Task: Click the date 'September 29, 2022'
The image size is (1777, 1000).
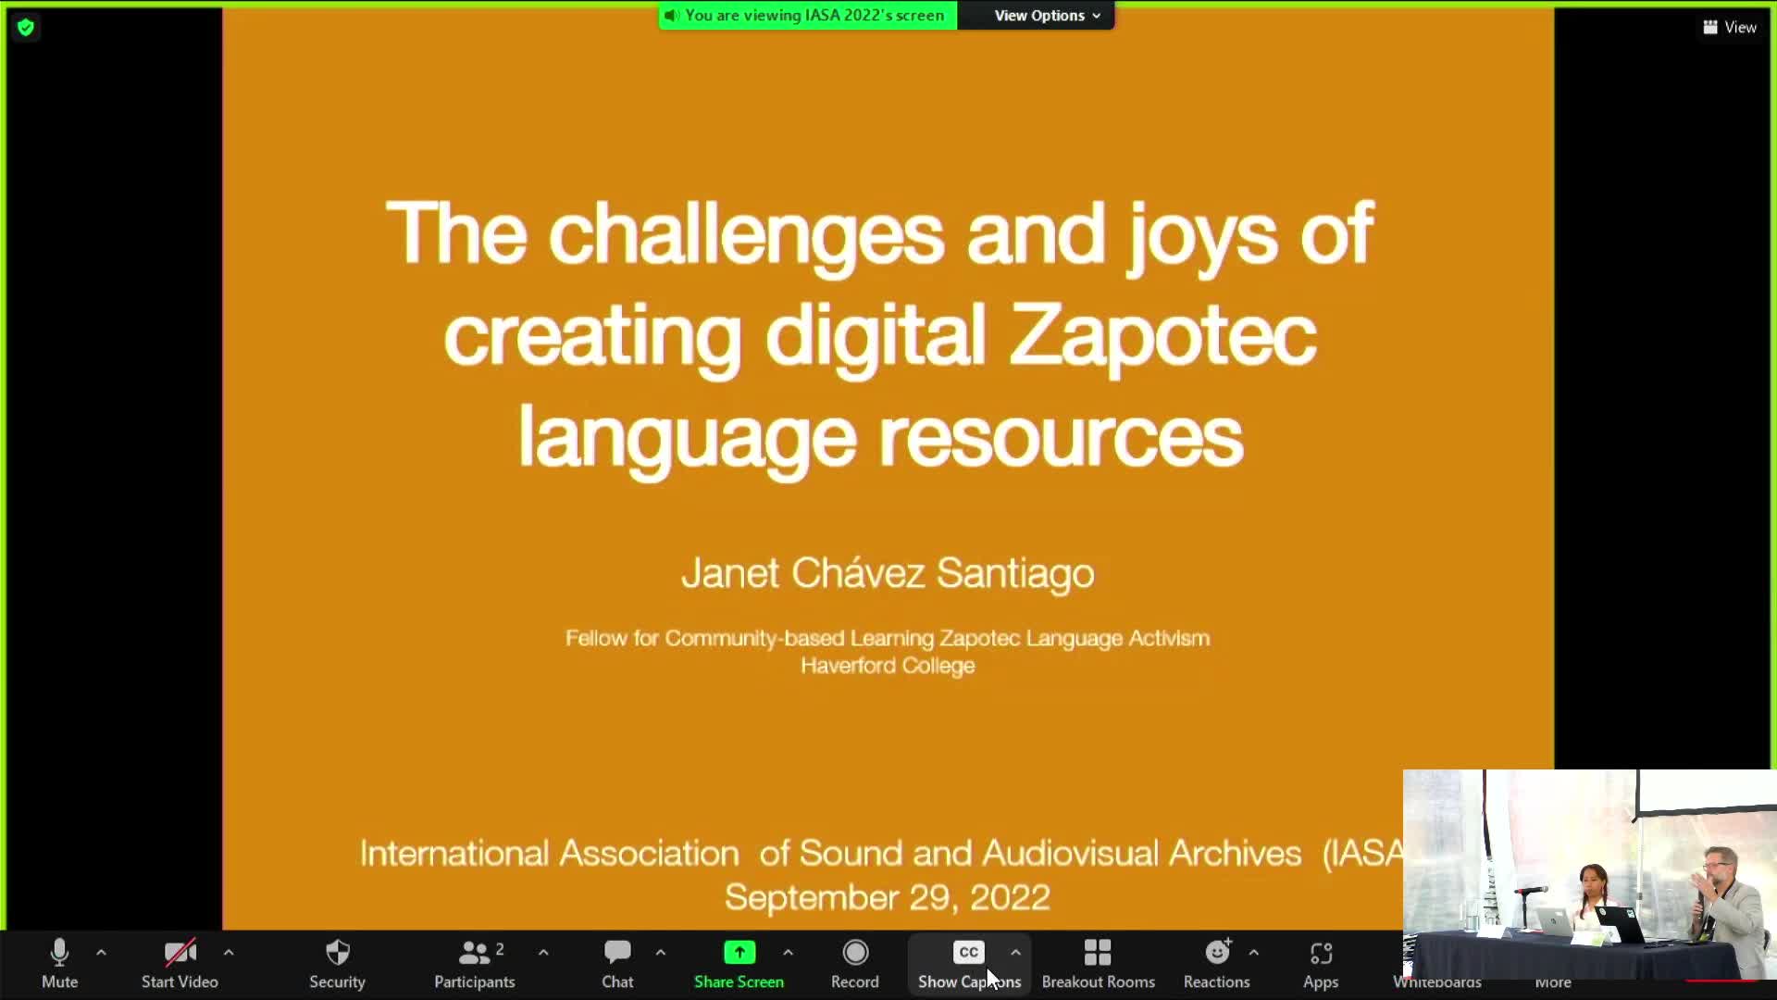Action: (888, 897)
